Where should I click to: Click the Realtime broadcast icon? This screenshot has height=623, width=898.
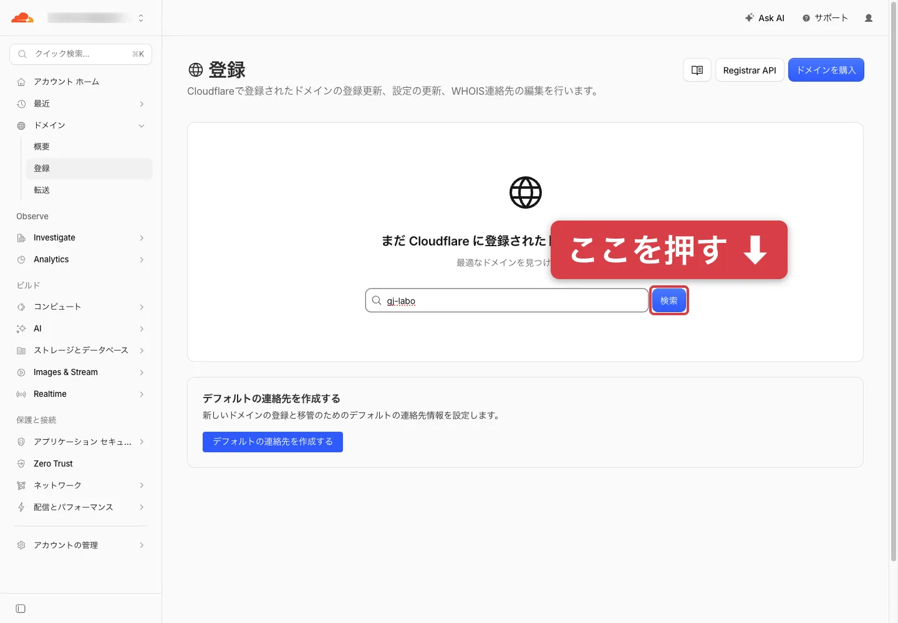(21, 394)
